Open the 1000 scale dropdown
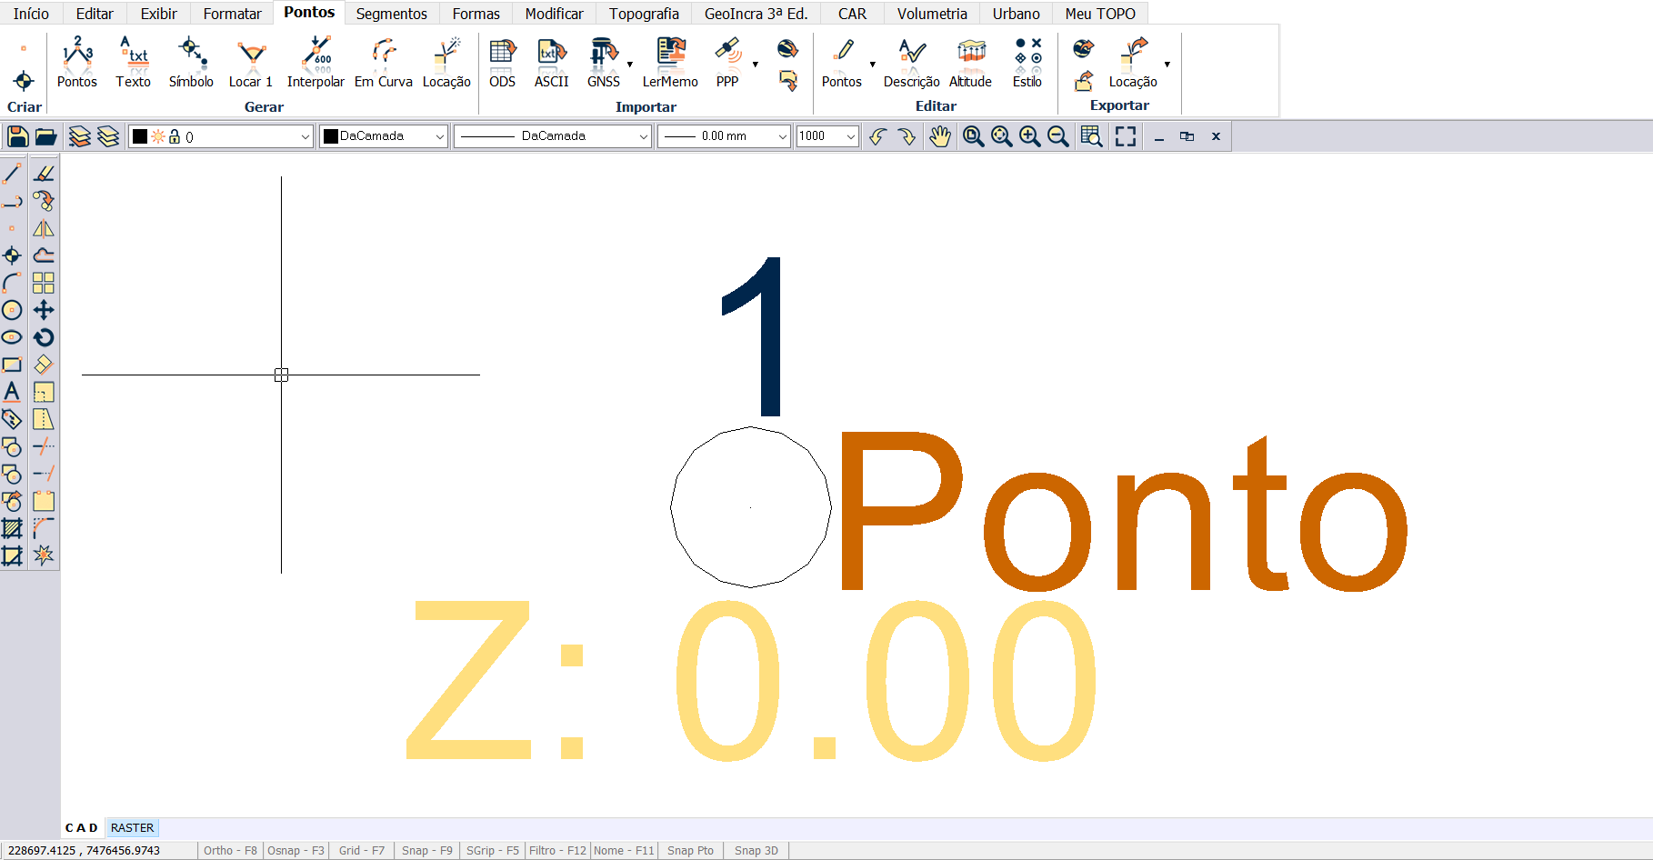Screen dimensions: 1653x860 click(x=850, y=136)
